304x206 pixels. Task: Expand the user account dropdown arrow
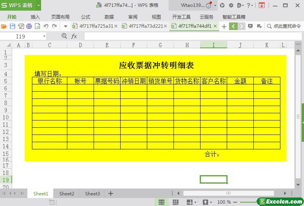click(x=215, y=5)
